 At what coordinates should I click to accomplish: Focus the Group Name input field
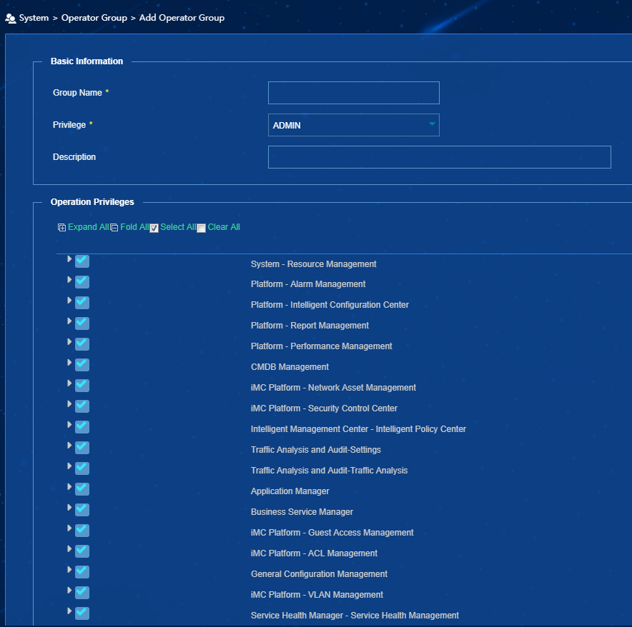[353, 93]
